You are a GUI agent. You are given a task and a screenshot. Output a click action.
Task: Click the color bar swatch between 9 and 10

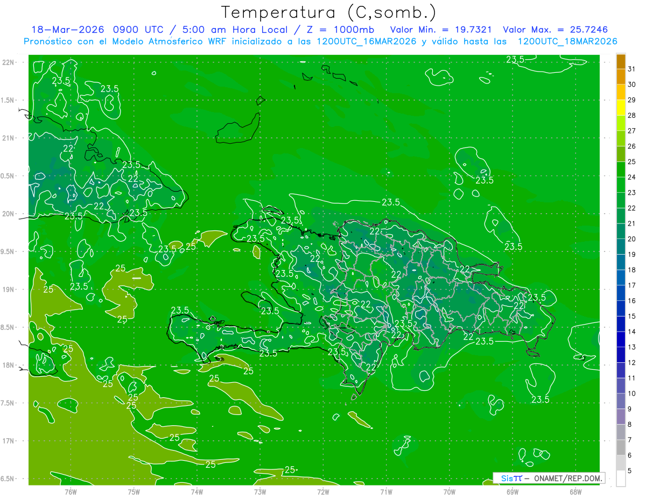tap(621, 401)
